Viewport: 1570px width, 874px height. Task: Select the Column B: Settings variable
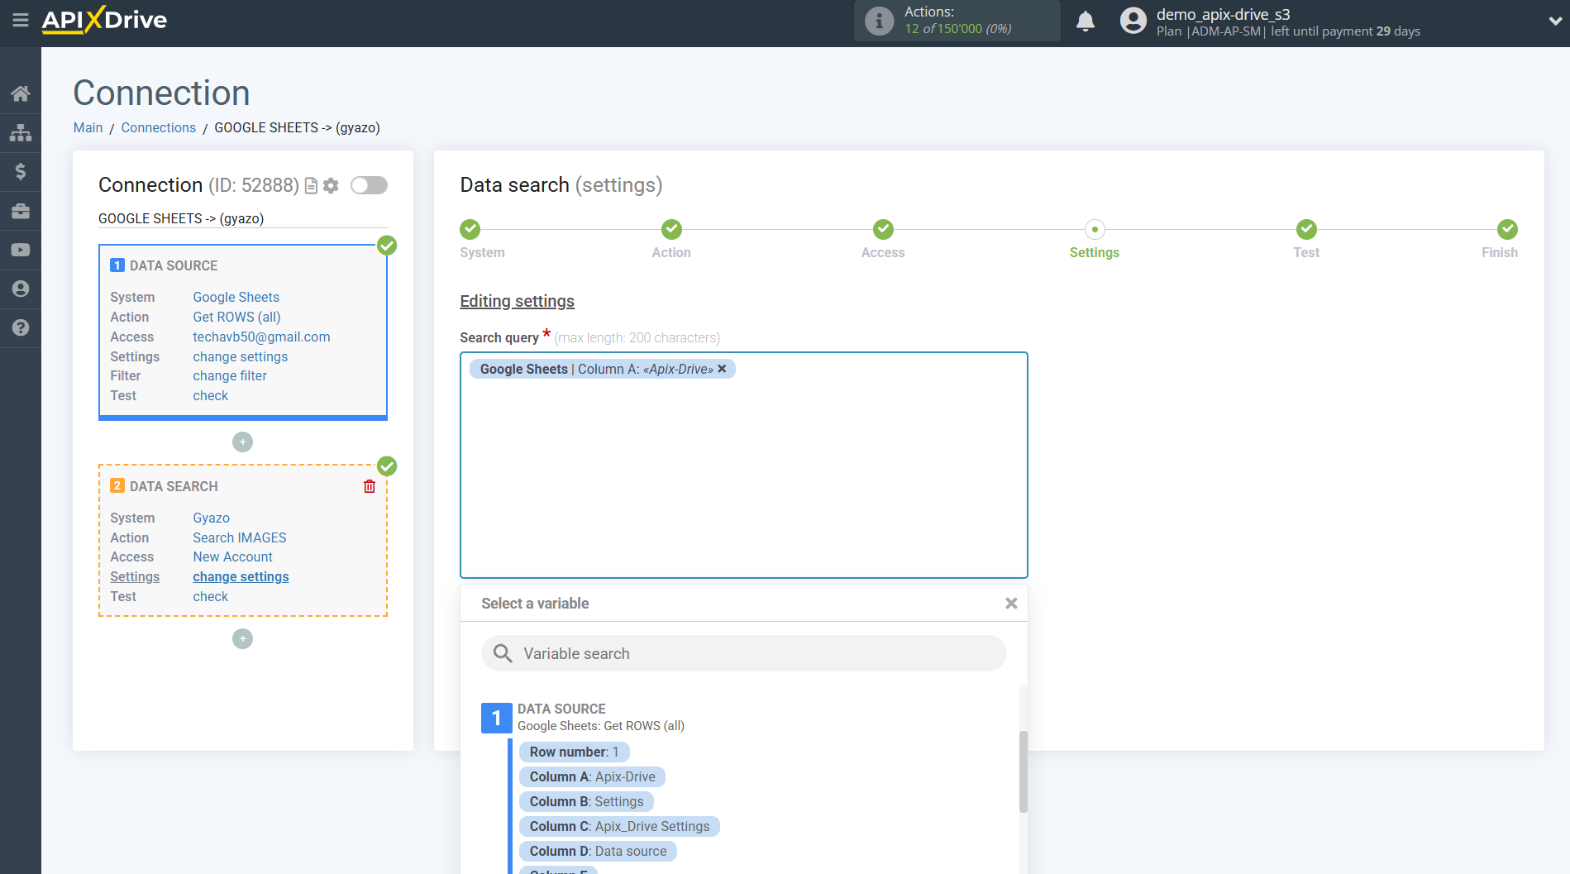(x=586, y=801)
